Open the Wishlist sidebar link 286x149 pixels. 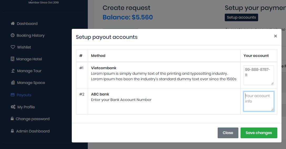(24, 47)
